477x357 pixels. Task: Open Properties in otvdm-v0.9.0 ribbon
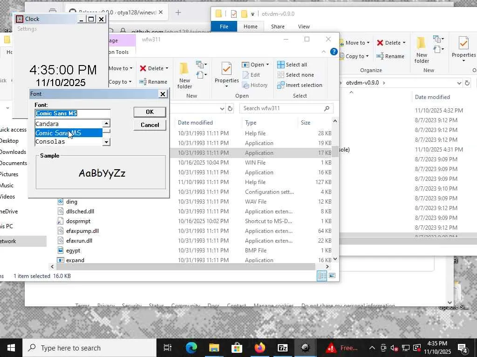(463, 50)
